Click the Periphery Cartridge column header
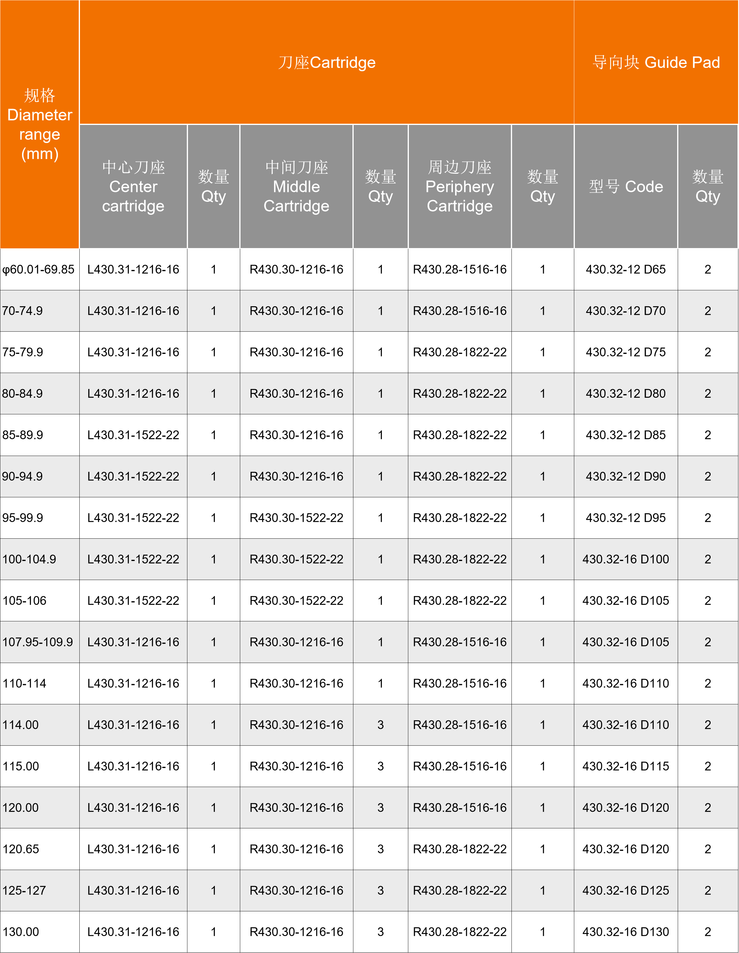 (459, 187)
